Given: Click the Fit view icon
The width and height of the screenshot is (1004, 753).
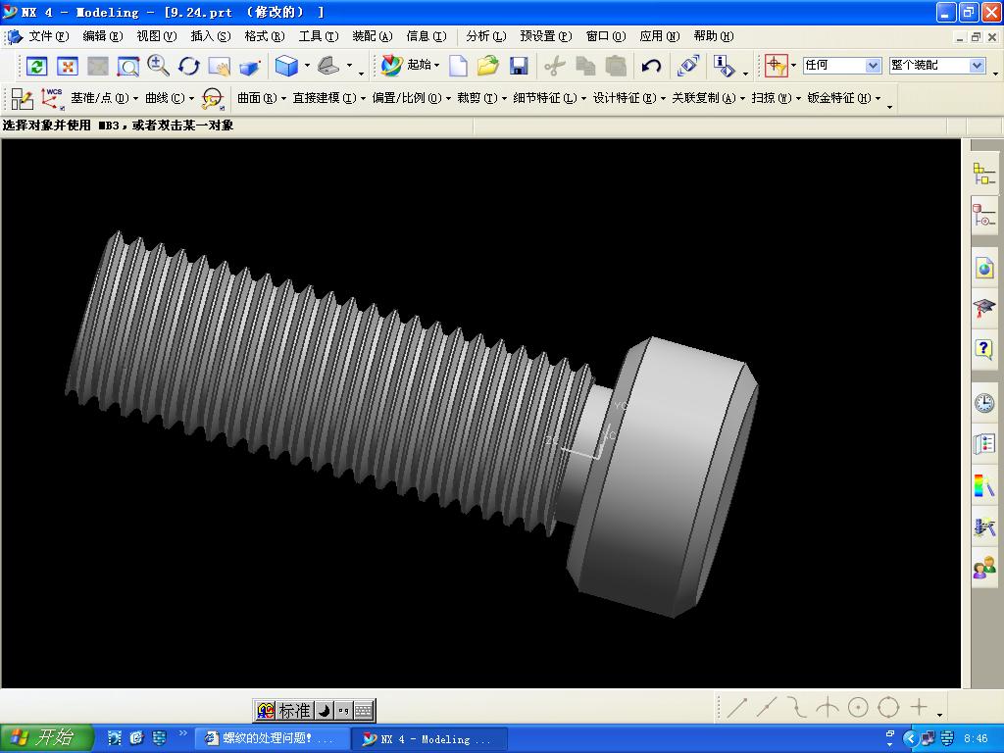Looking at the screenshot, I should tap(68, 66).
